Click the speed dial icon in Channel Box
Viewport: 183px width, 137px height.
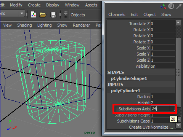click(x=171, y=6)
